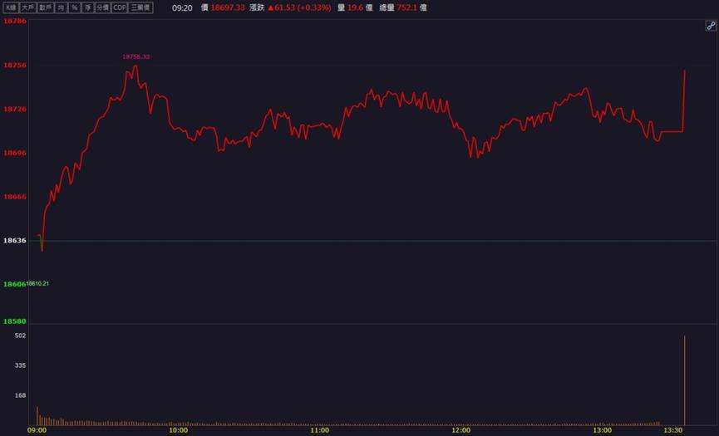Click the 18636 reference price label
The image size is (719, 436).
coord(15,241)
